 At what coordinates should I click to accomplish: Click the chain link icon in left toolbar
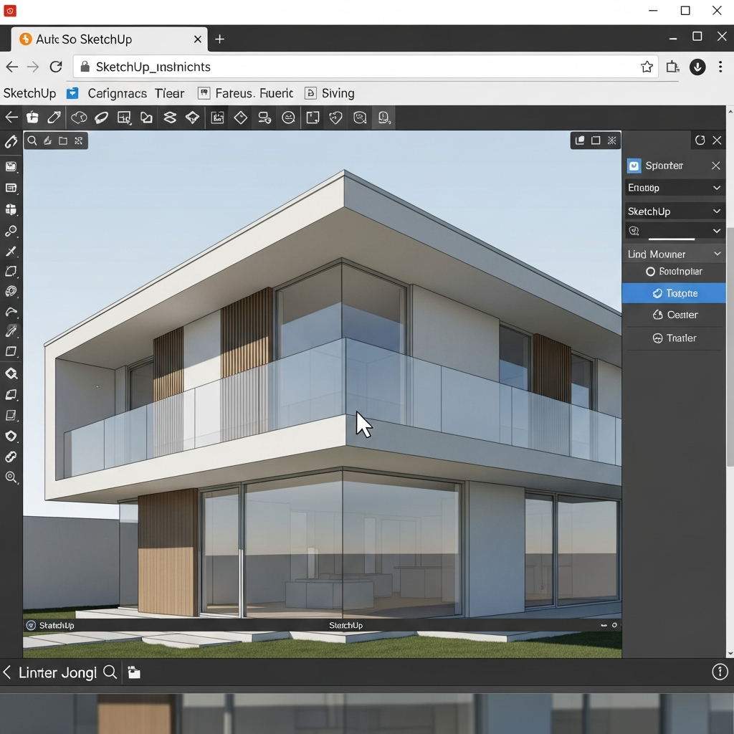pos(11,457)
